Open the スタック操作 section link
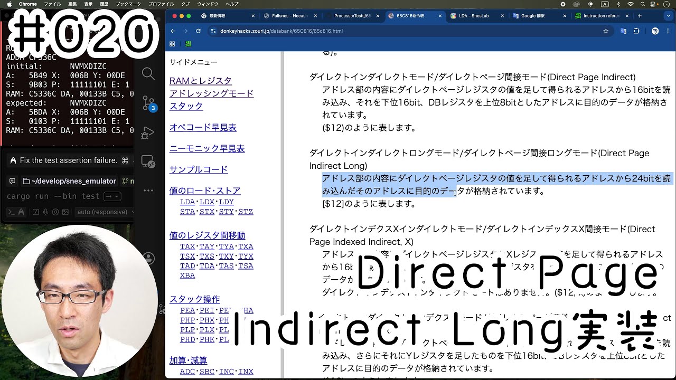This screenshot has width=676, height=380. coord(194,299)
